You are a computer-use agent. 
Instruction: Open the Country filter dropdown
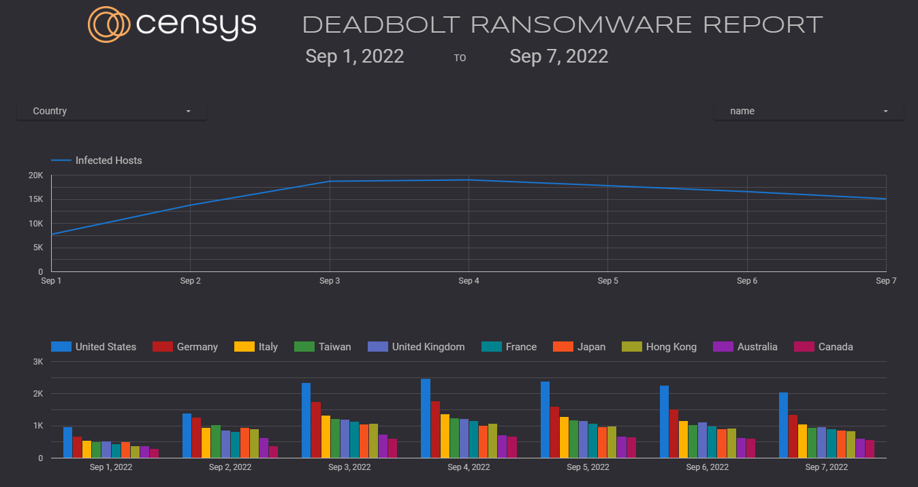tap(112, 111)
